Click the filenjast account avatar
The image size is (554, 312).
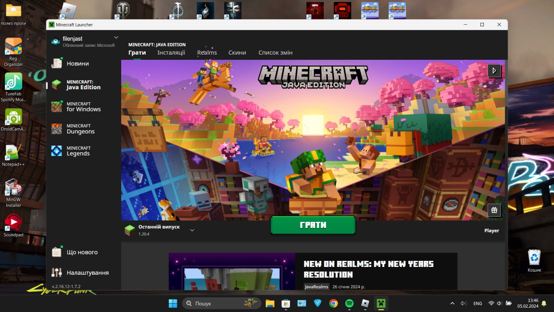coord(55,41)
